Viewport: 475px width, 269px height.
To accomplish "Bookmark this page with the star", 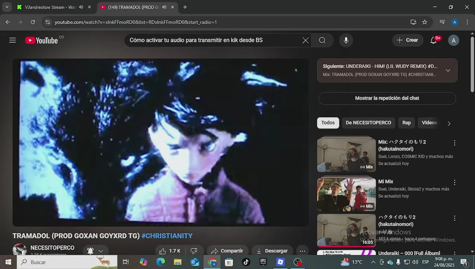I will (x=425, y=22).
